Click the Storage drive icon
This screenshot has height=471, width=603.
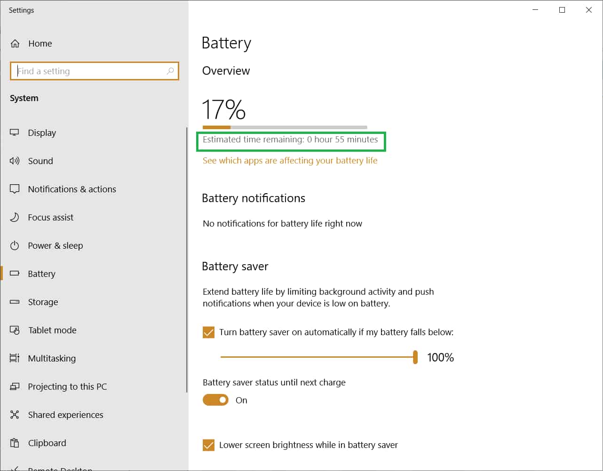15,302
